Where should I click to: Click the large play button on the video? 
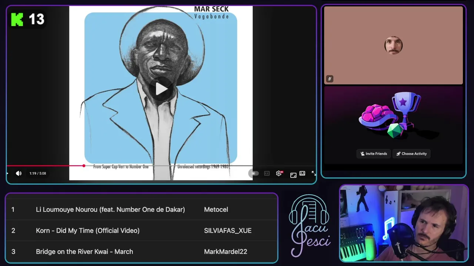pos(161,89)
